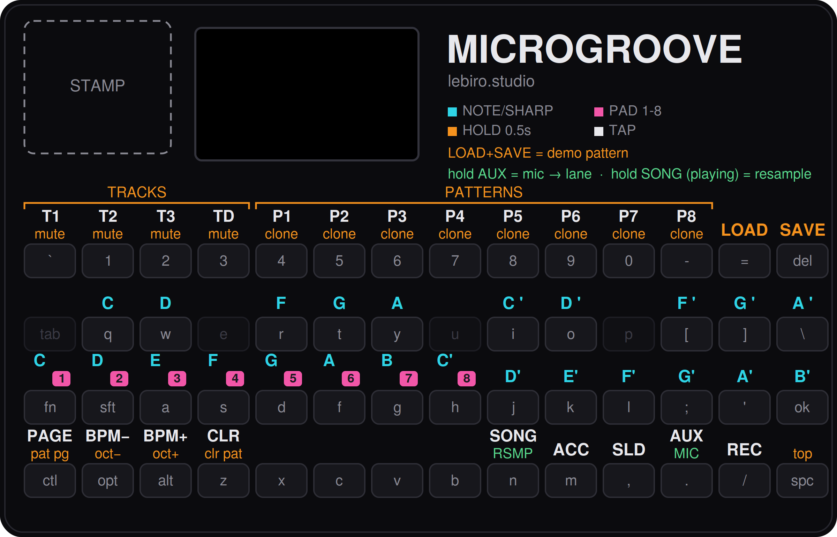Play note F' on the l key
The image size is (837, 537).
point(629,407)
